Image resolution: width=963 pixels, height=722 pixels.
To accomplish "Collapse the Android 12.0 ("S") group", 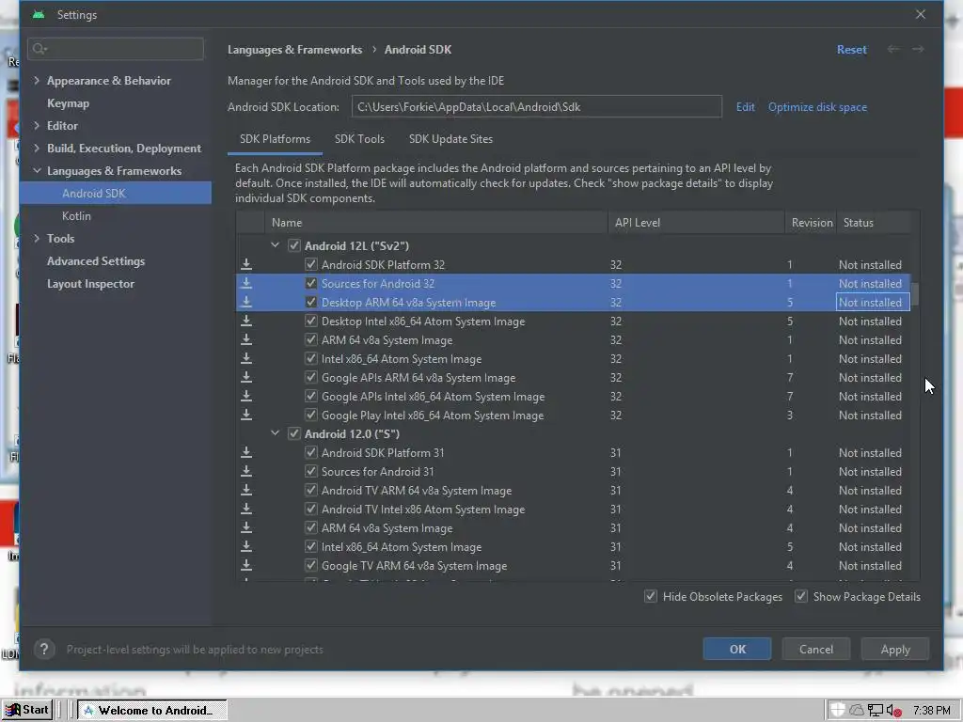I will [x=276, y=433].
